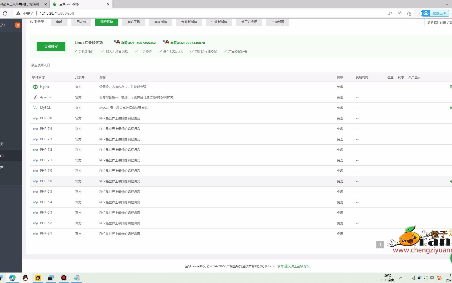Click the 中 input language tray indicator
Image resolution: width=452 pixels, height=283 pixels.
(432, 278)
